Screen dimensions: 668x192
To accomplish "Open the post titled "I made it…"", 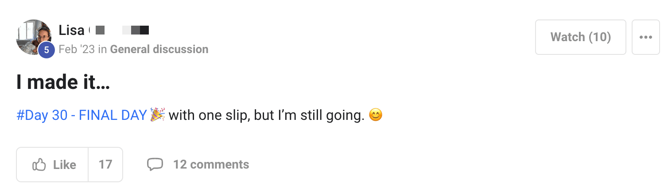I will click(x=63, y=83).
